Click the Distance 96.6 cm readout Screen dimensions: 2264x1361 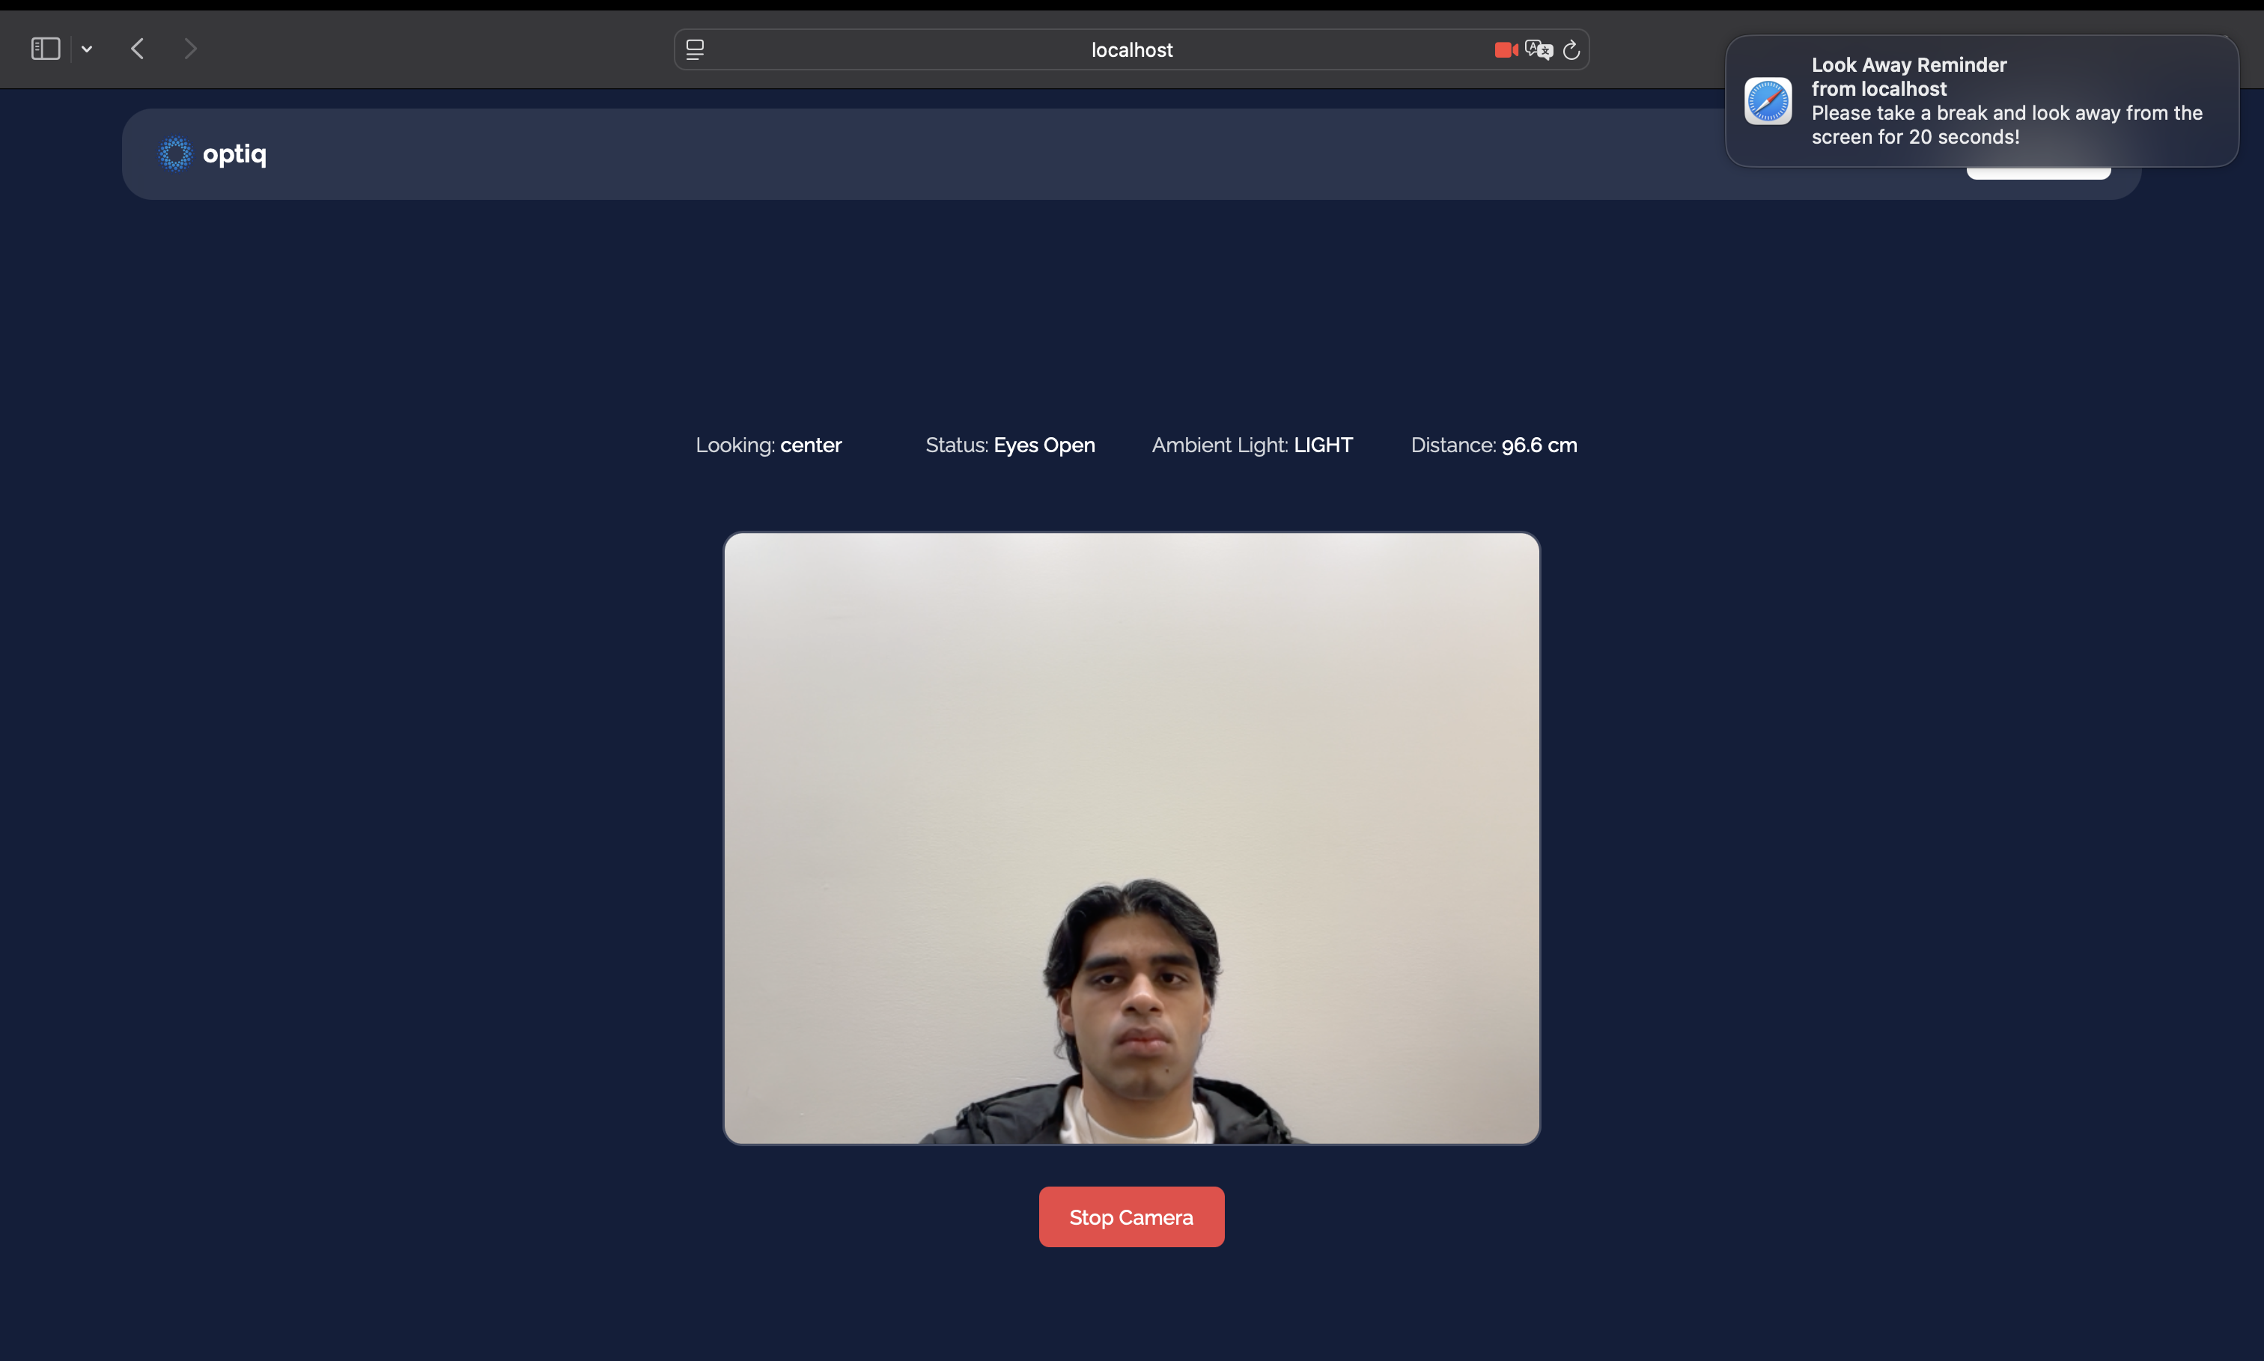[1494, 445]
